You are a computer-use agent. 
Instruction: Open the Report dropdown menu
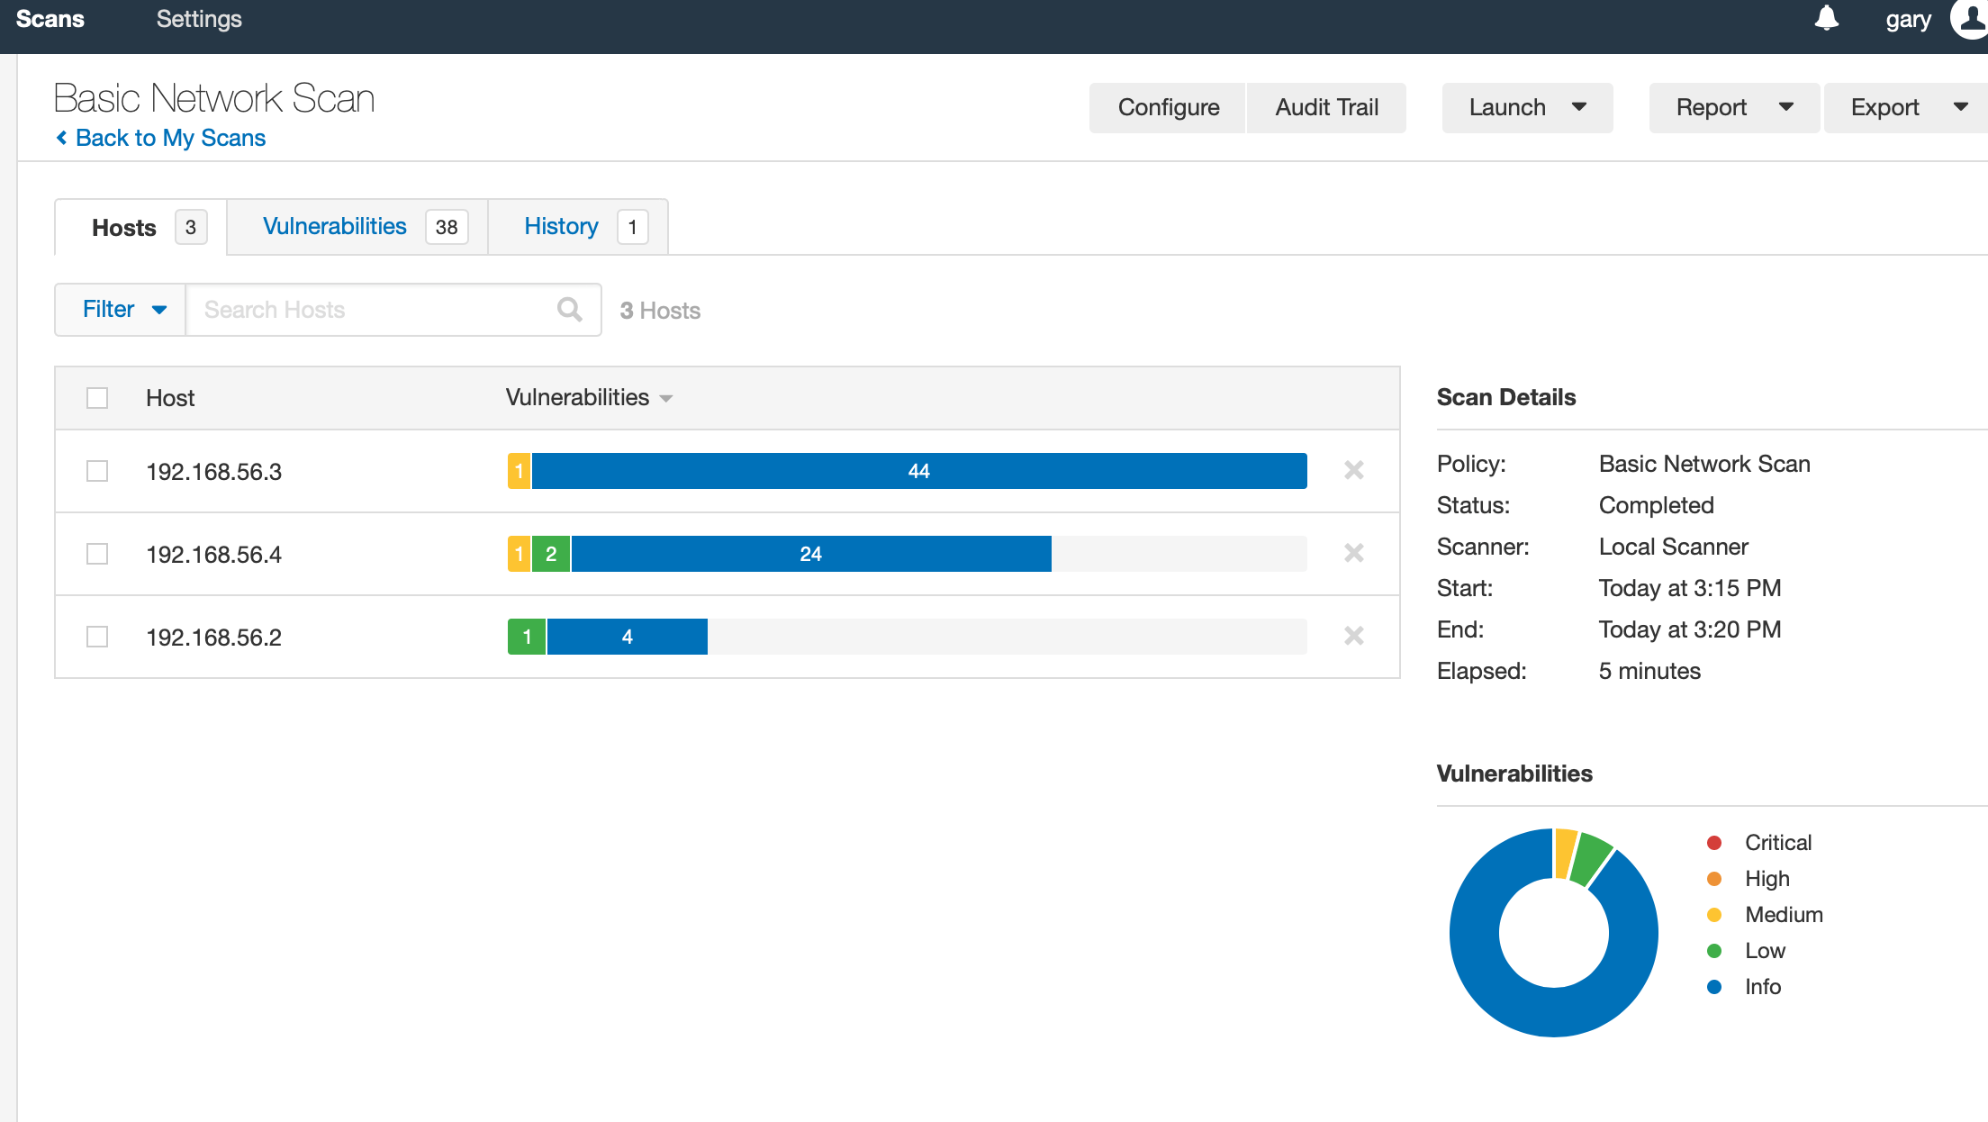1732,108
